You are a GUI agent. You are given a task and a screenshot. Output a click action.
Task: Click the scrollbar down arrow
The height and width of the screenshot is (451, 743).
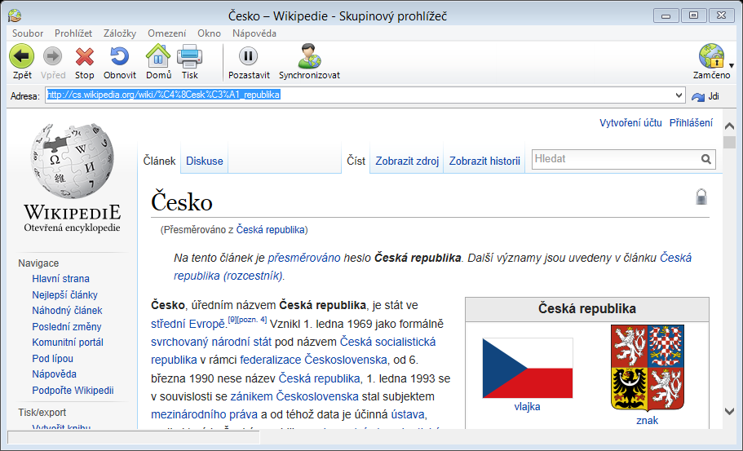click(x=730, y=411)
